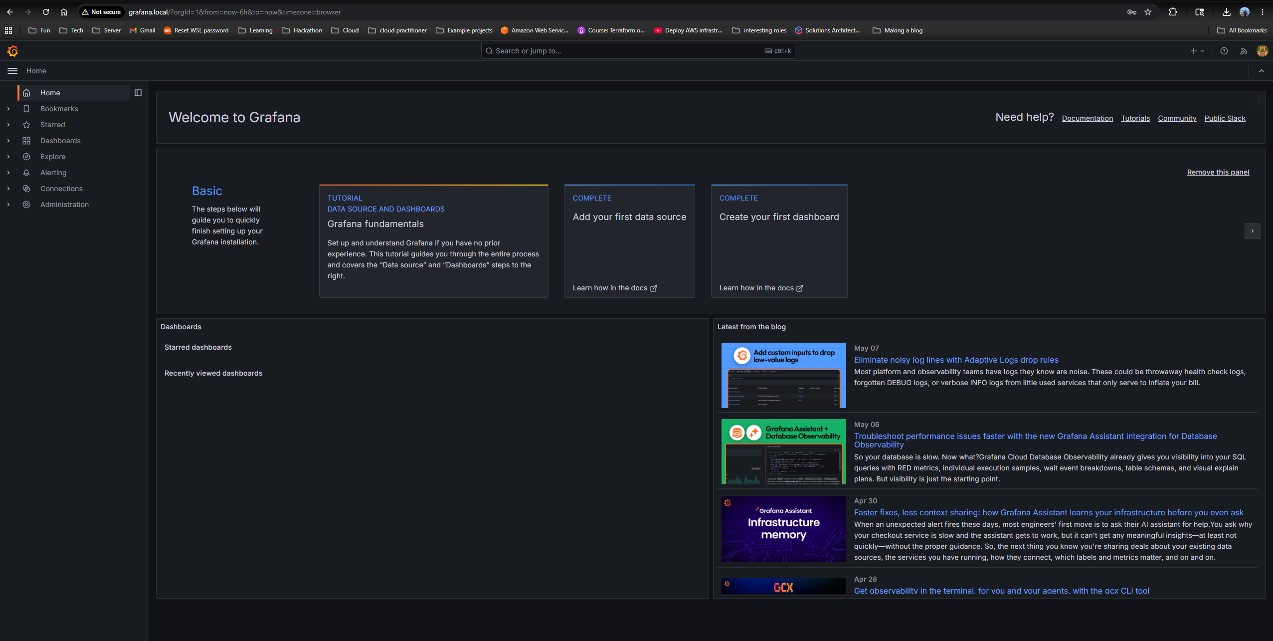Click the Search or jump to field

(x=638, y=51)
